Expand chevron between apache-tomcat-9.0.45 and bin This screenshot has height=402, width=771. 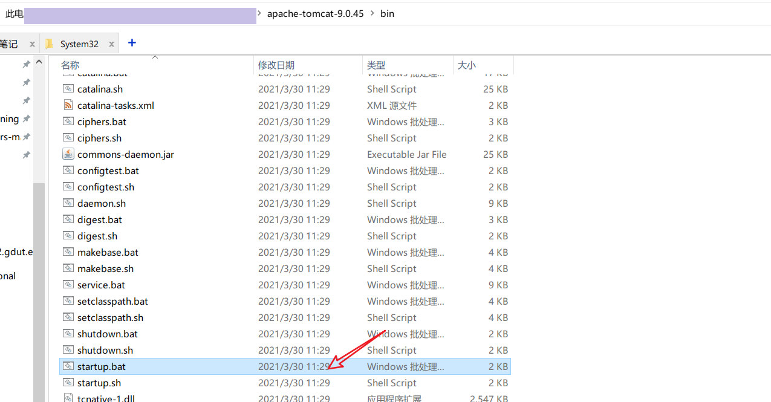[x=372, y=13]
